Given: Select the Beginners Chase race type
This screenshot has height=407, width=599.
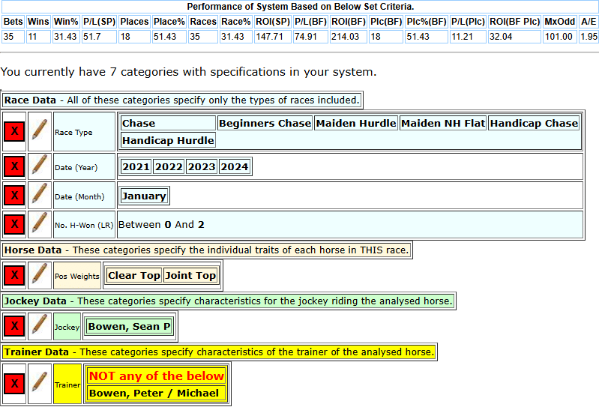Looking at the screenshot, I should coord(265,124).
